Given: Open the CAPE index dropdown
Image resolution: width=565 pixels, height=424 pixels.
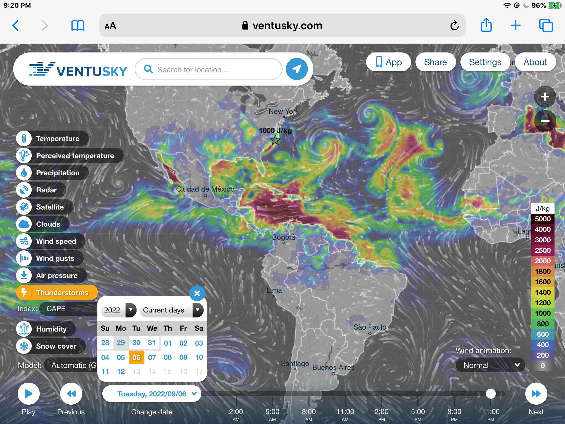Looking at the screenshot, I should click(68, 309).
